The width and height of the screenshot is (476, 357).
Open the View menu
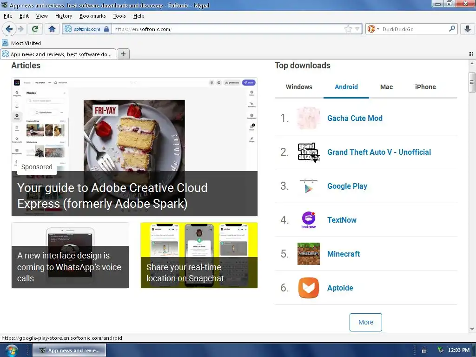42,16
